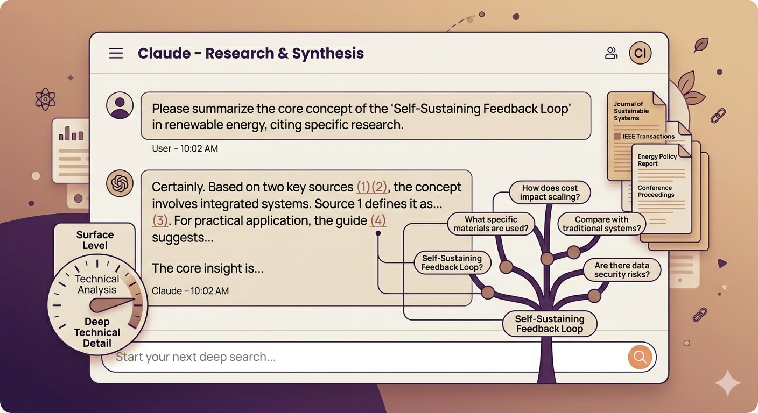This screenshot has width=758, height=413.
Task: Open the IEEE Transactions document
Action: (x=648, y=137)
